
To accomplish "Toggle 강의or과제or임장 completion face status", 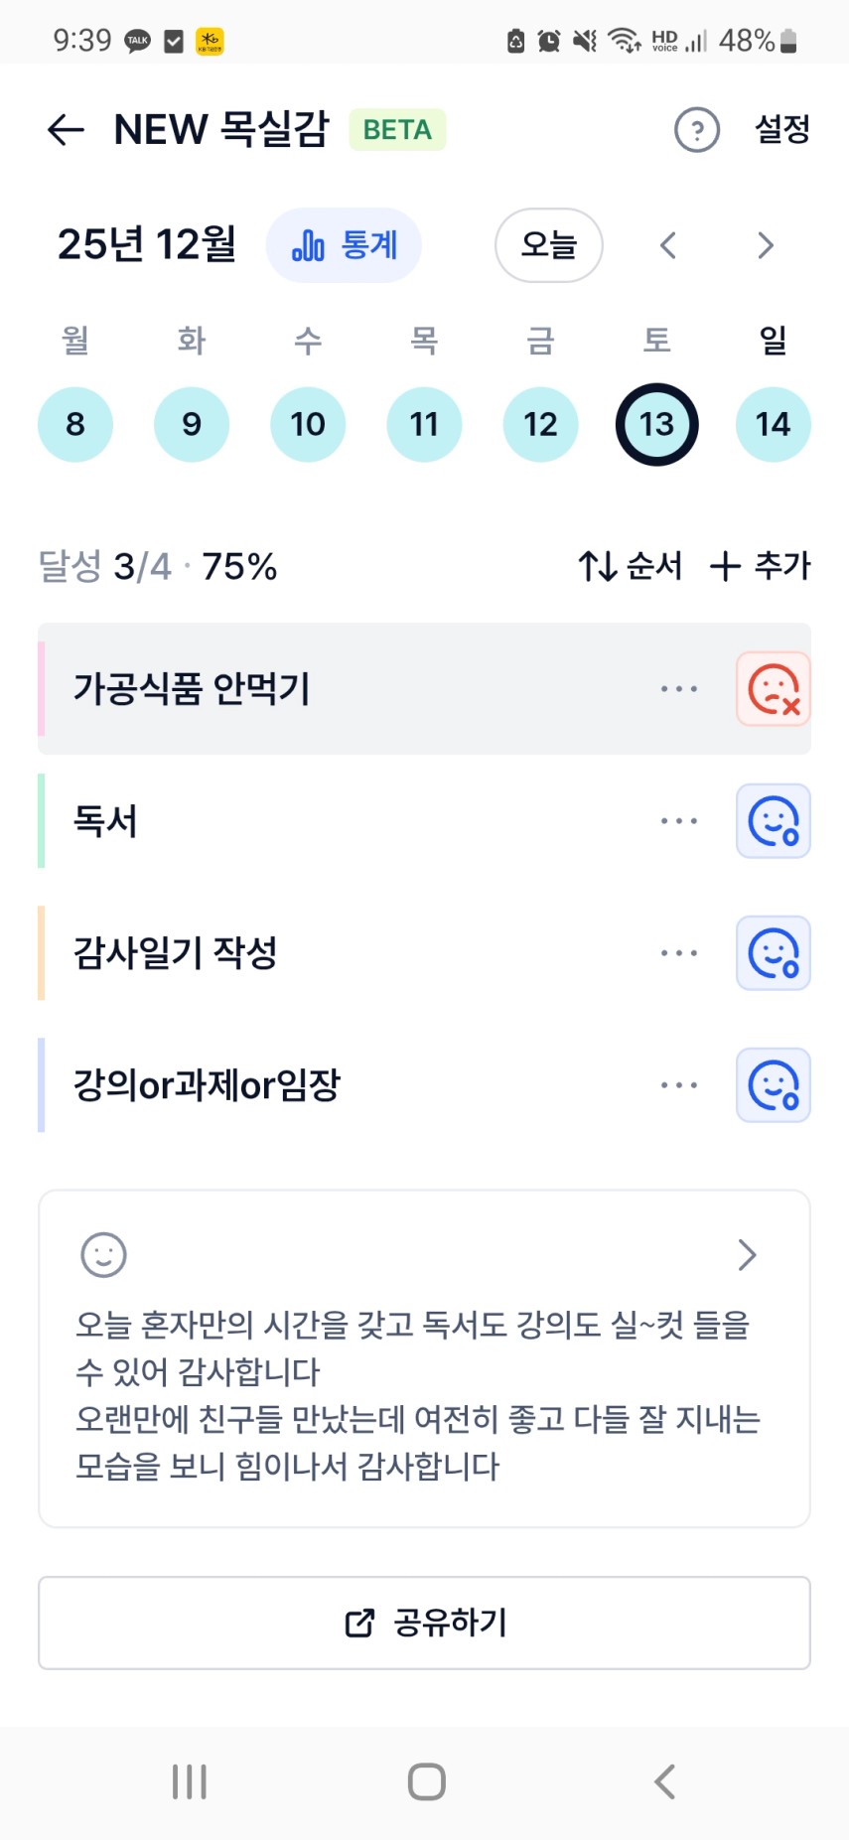I will tap(773, 1085).
